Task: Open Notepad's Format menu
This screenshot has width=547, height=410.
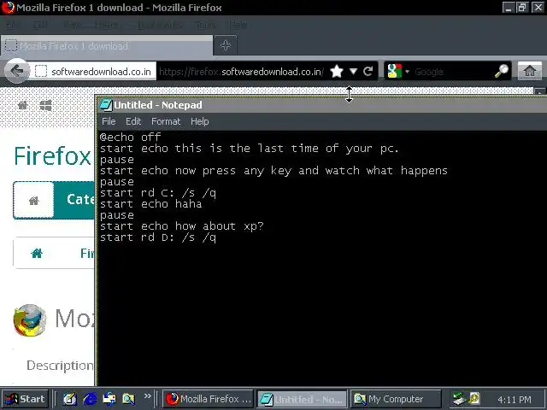Action: tap(166, 121)
